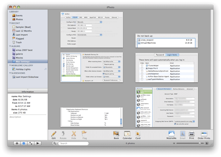Set thumbnails to smallest size
Viewport: 221px width, 157px height.
(x=174, y=143)
